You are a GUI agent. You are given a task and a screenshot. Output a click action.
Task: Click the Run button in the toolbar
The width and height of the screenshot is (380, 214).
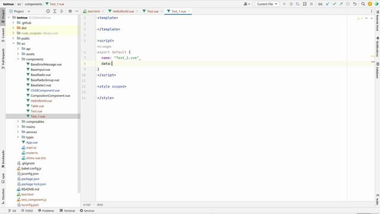(284, 4)
